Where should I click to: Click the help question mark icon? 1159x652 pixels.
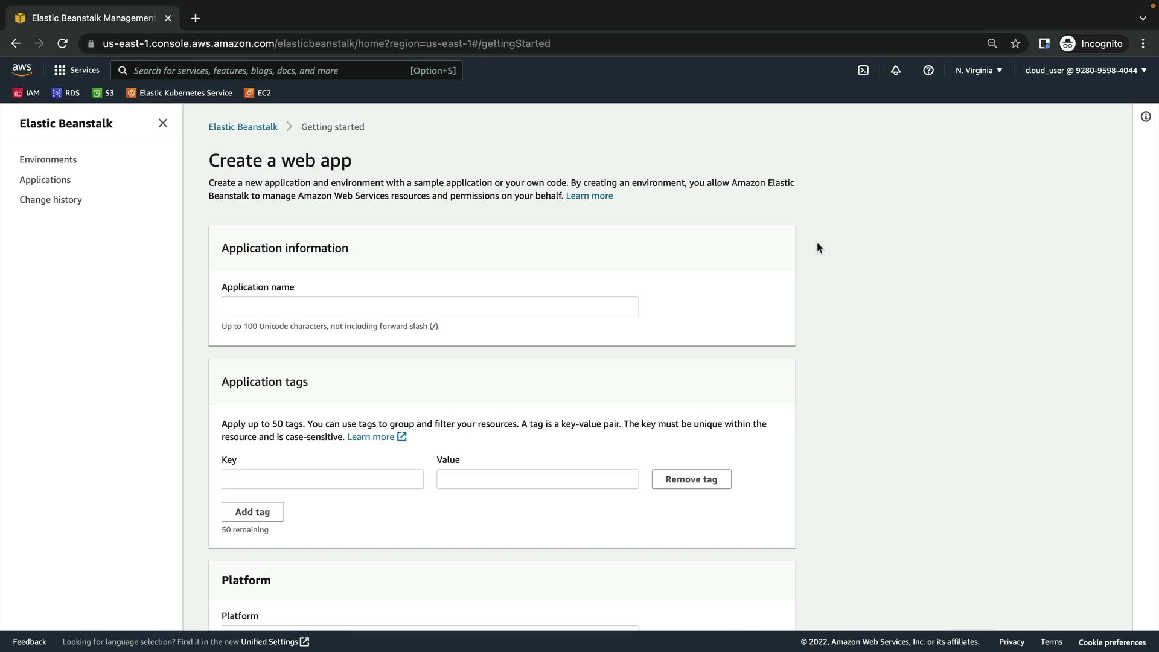coord(928,71)
